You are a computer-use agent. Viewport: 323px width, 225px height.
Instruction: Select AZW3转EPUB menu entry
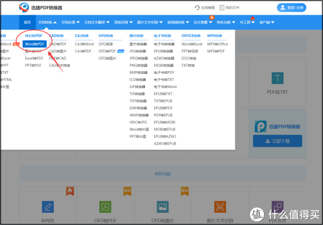click(x=165, y=143)
